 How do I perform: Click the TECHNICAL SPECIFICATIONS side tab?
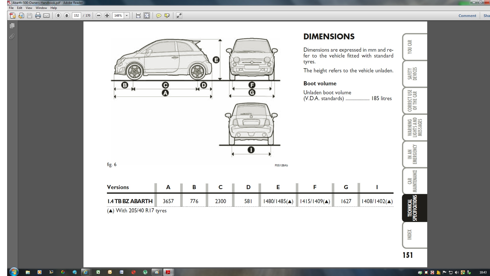point(414,208)
